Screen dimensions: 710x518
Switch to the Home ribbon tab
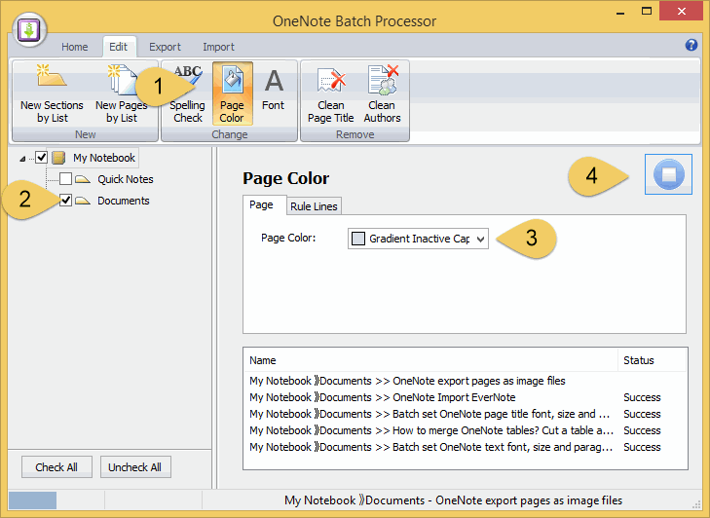click(75, 47)
